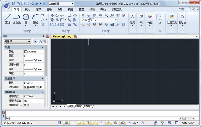
Task: Switch to the 布局1 layout tab
Action: coord(79,106)
